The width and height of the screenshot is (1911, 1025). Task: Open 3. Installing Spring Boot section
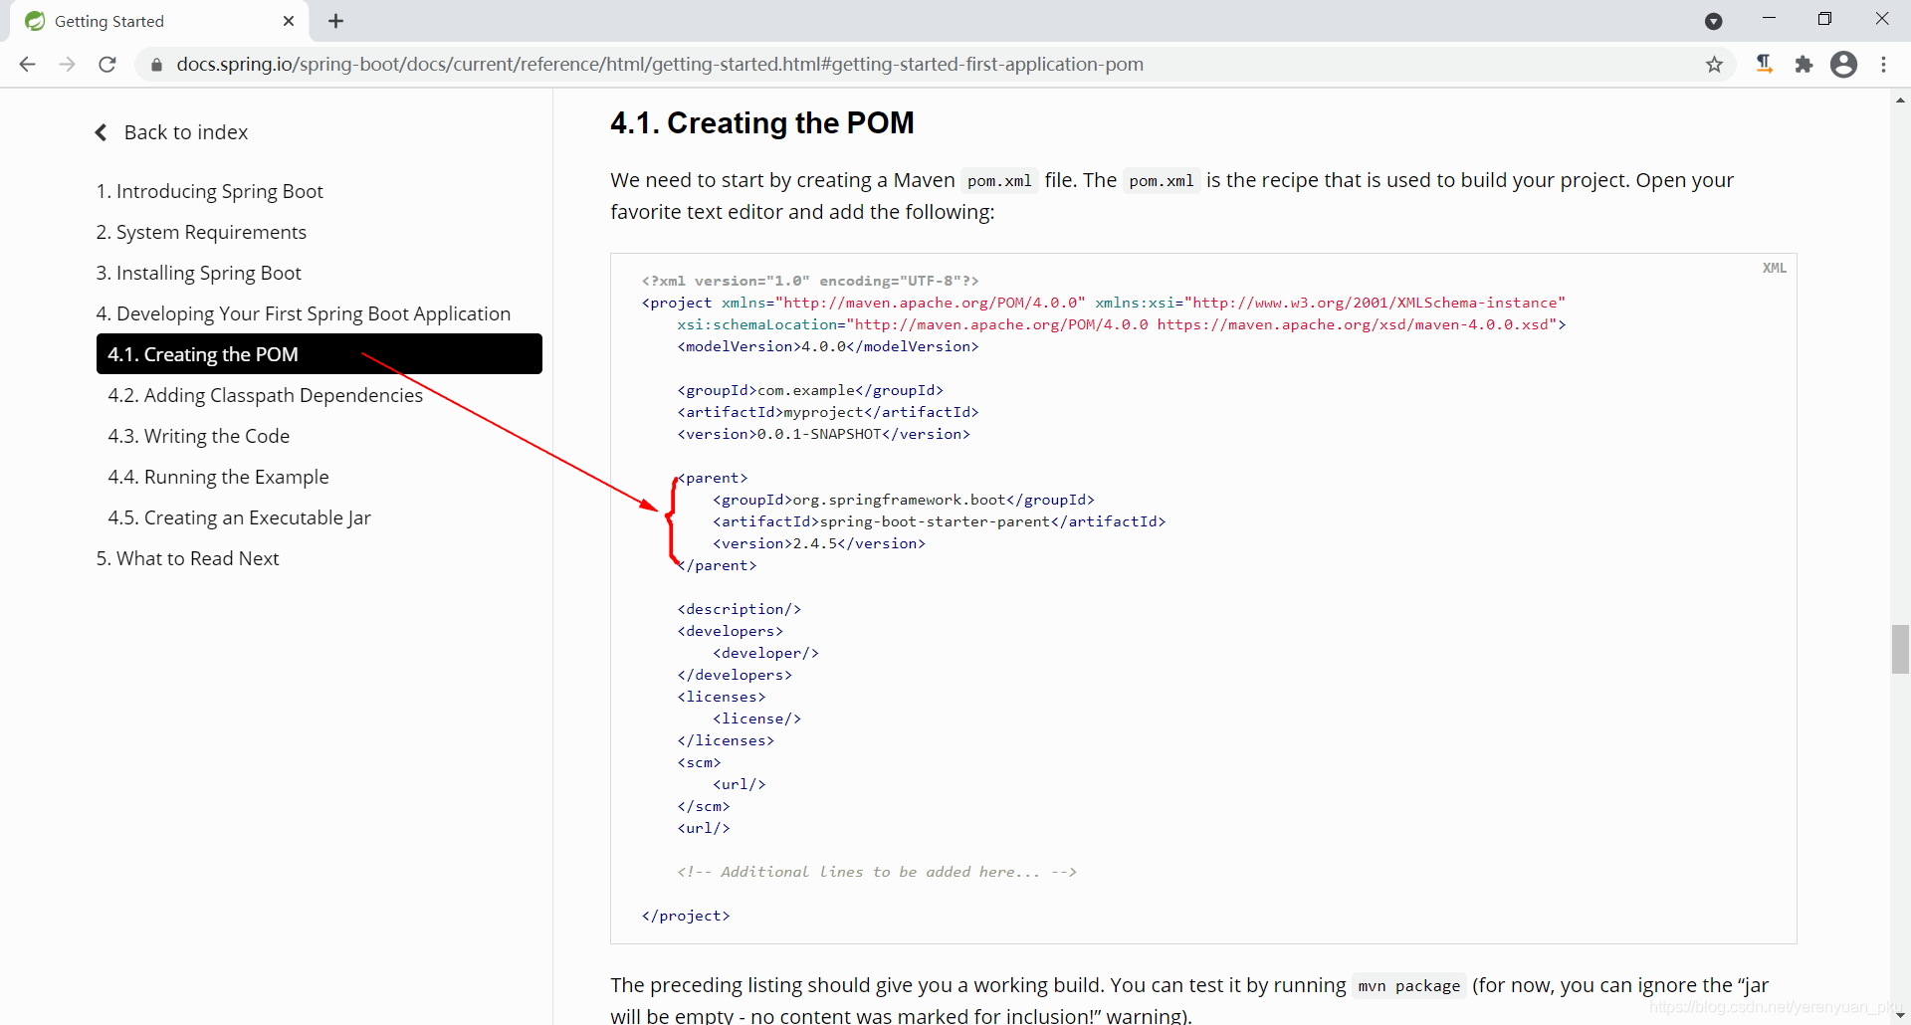click(198, 273)
